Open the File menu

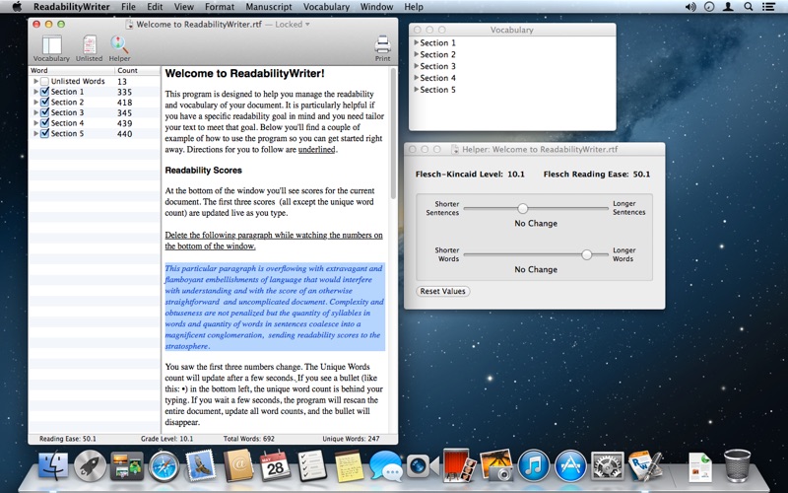pyautogui.click(x=128, y=7)
